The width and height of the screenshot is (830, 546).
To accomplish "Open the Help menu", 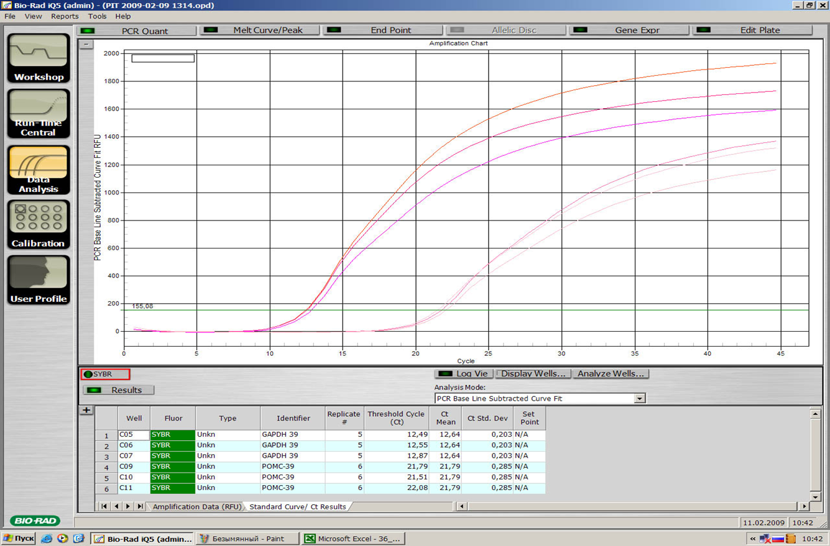I will tap(123, 16).
